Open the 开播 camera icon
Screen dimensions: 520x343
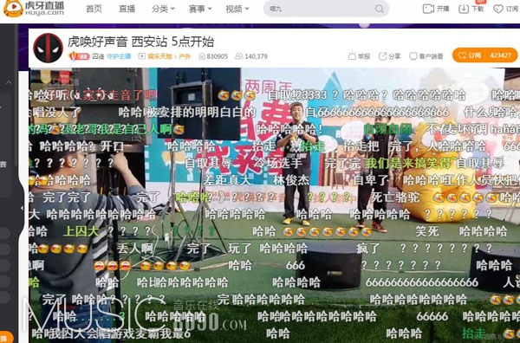pos(428,9)
